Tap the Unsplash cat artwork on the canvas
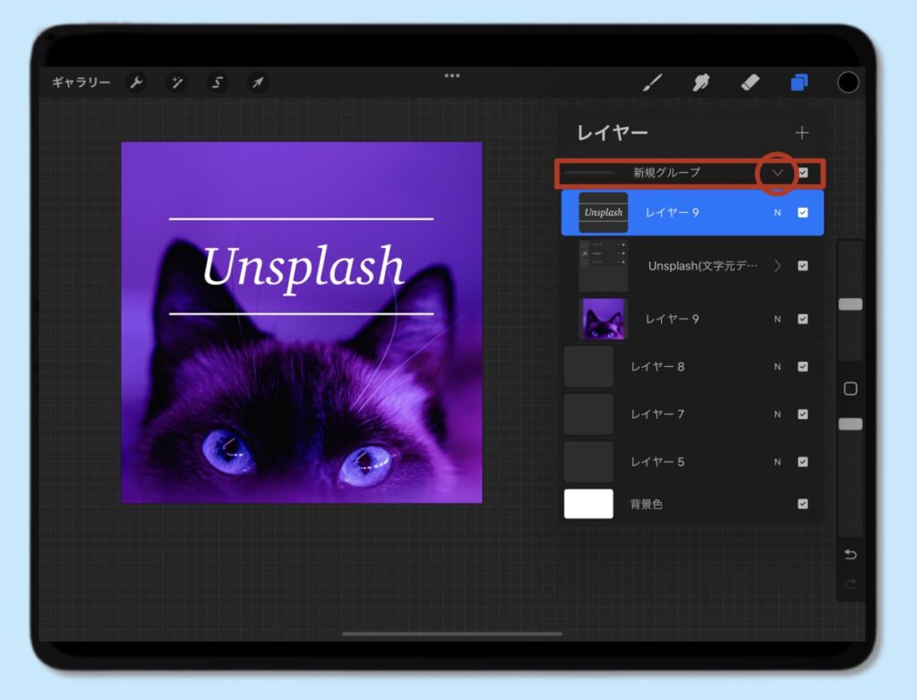Image resolution: width=917 pixels, height=700 pixels. [x=302, y=322]
